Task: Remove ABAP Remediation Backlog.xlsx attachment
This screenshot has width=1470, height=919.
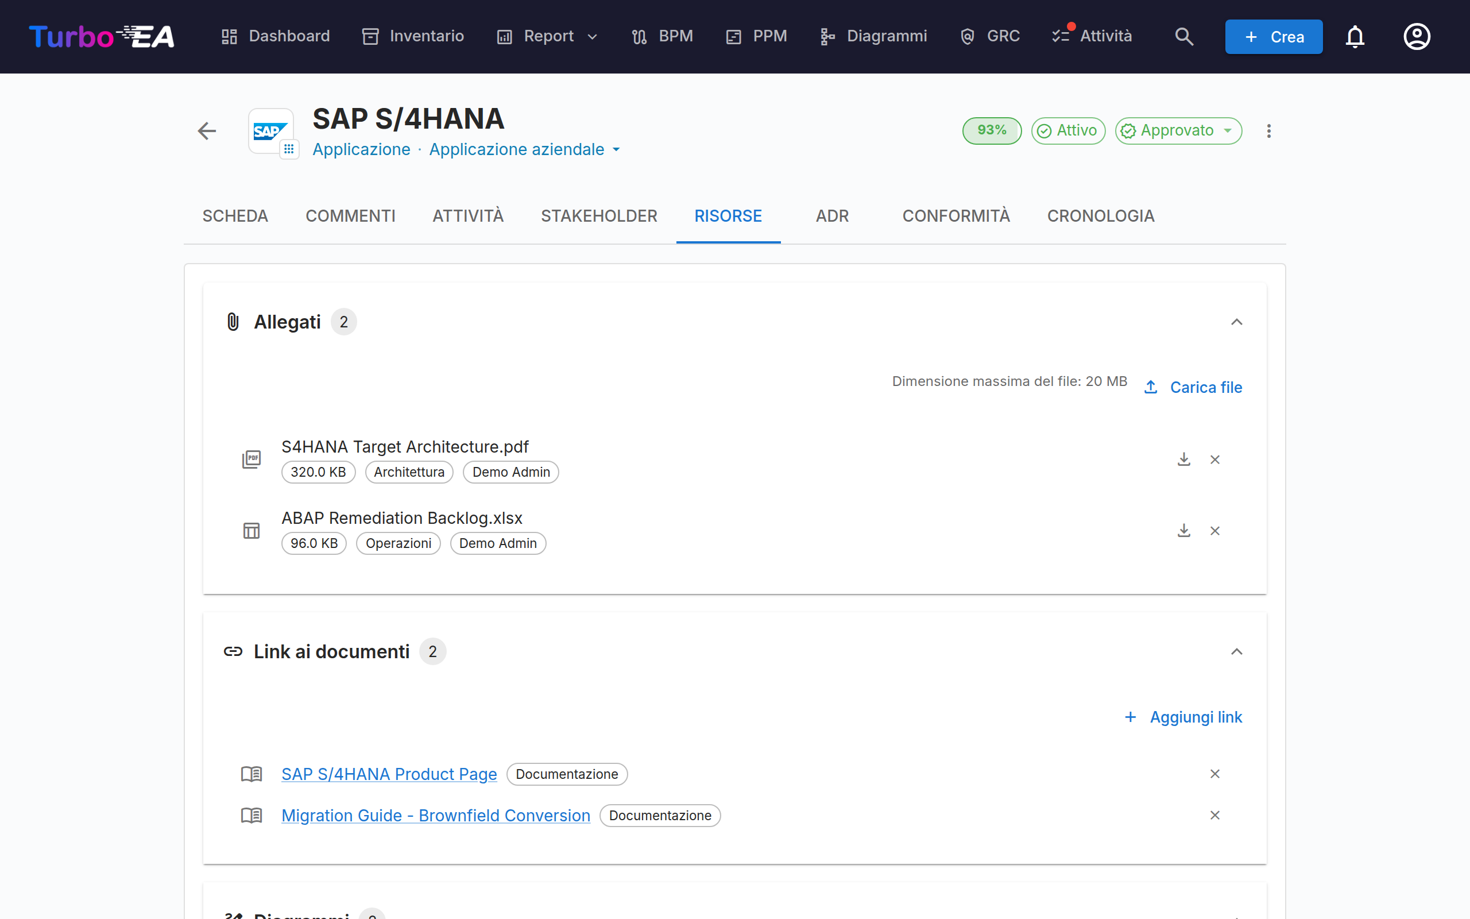Action: click(1214, 531)
